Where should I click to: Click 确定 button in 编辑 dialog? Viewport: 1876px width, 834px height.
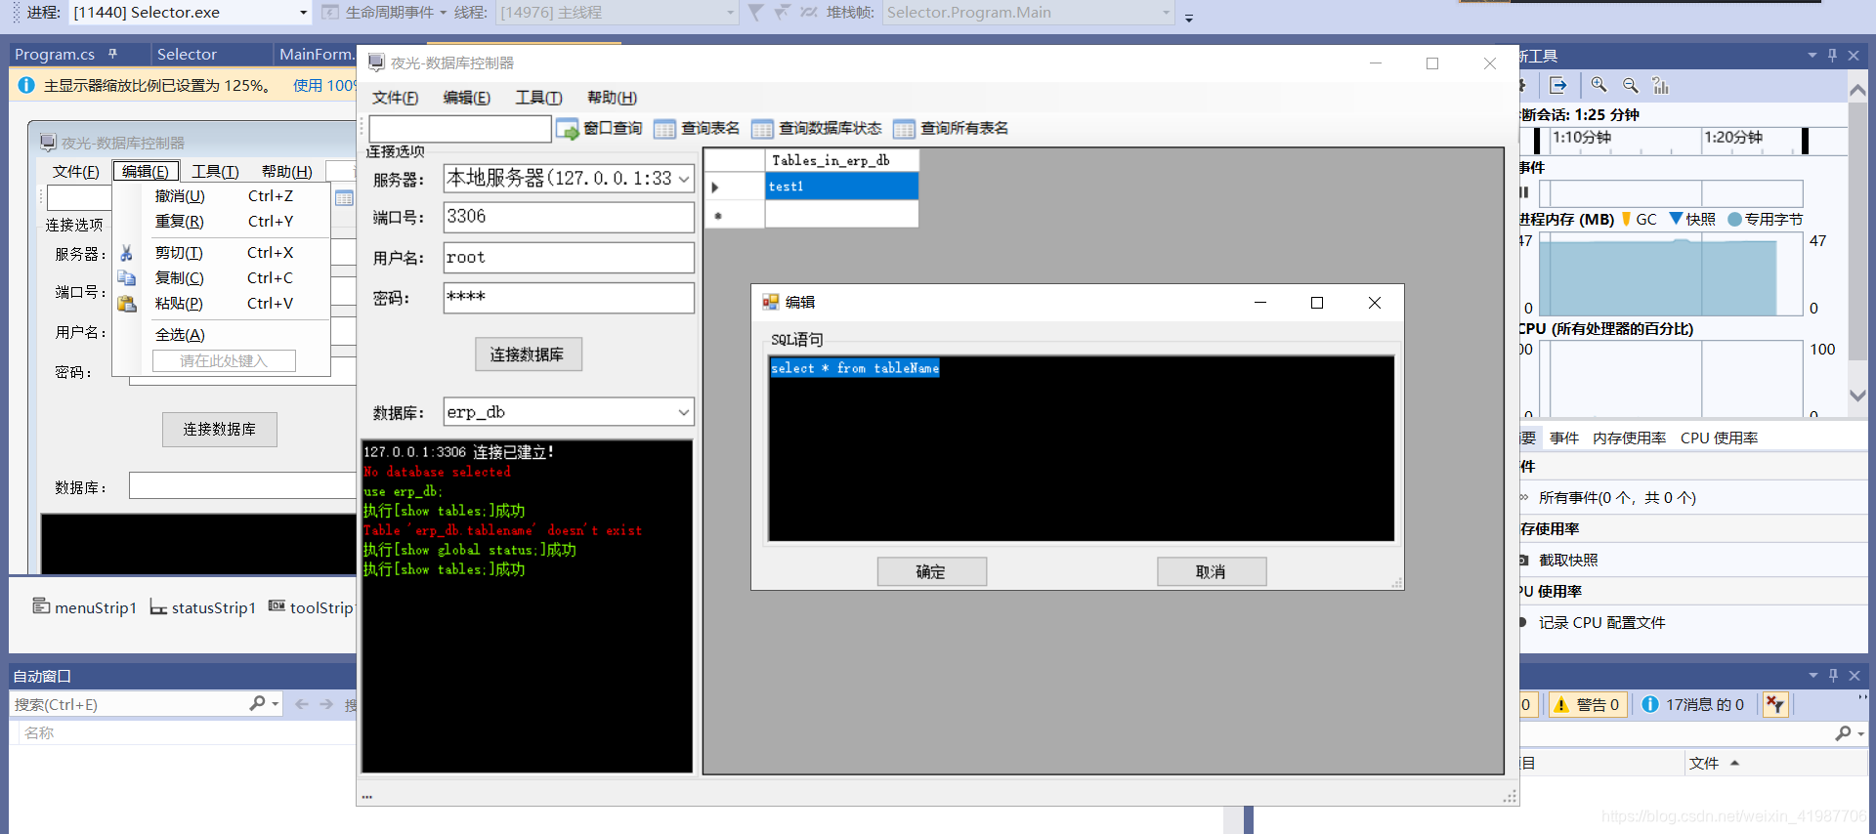[x=931, y=572]
